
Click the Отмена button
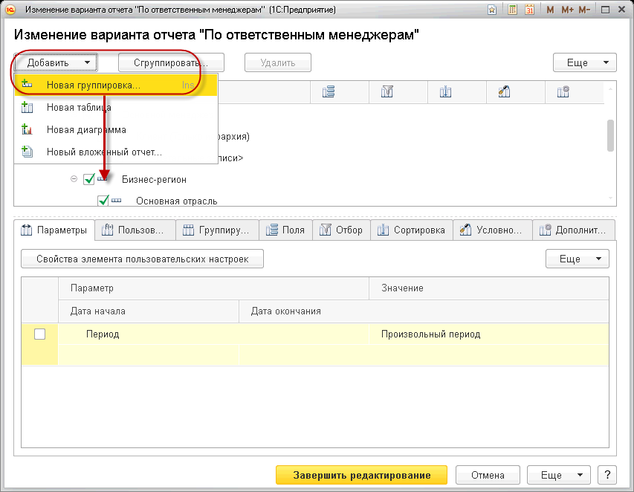pos(487,475)
